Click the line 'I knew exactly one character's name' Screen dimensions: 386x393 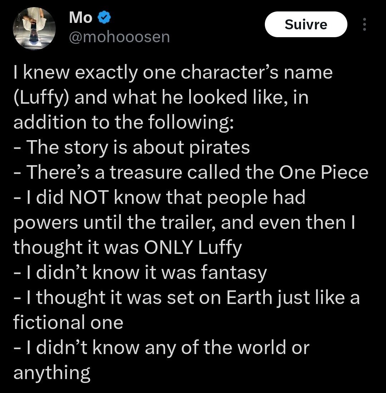(173, 72)
